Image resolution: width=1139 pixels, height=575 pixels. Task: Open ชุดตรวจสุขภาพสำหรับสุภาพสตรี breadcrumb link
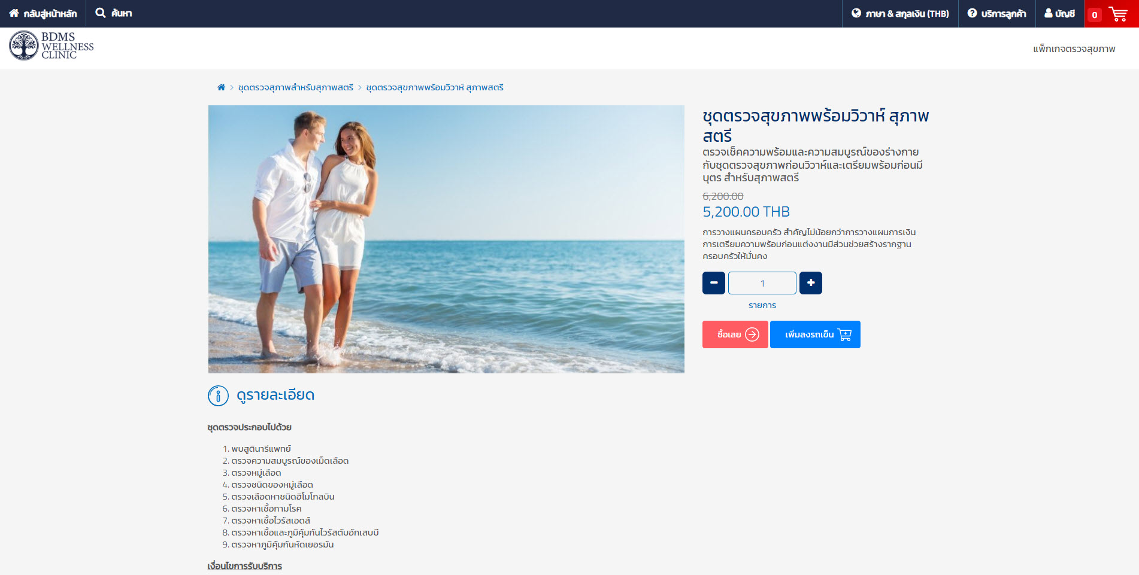click(296, 87)
